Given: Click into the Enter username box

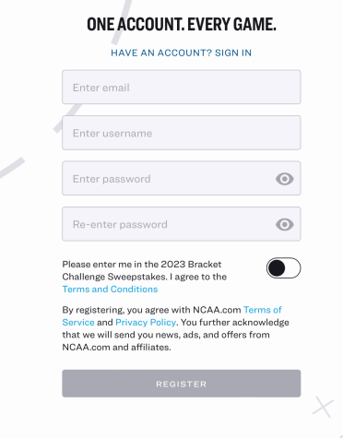Looking at the screenshot, I should click(182, 133).
